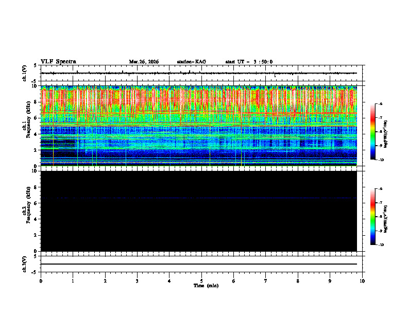This screenshot has height=315, width=408.
Task: Click the "8" kHz tick on ch.1 axis
Action: [36, 102]
